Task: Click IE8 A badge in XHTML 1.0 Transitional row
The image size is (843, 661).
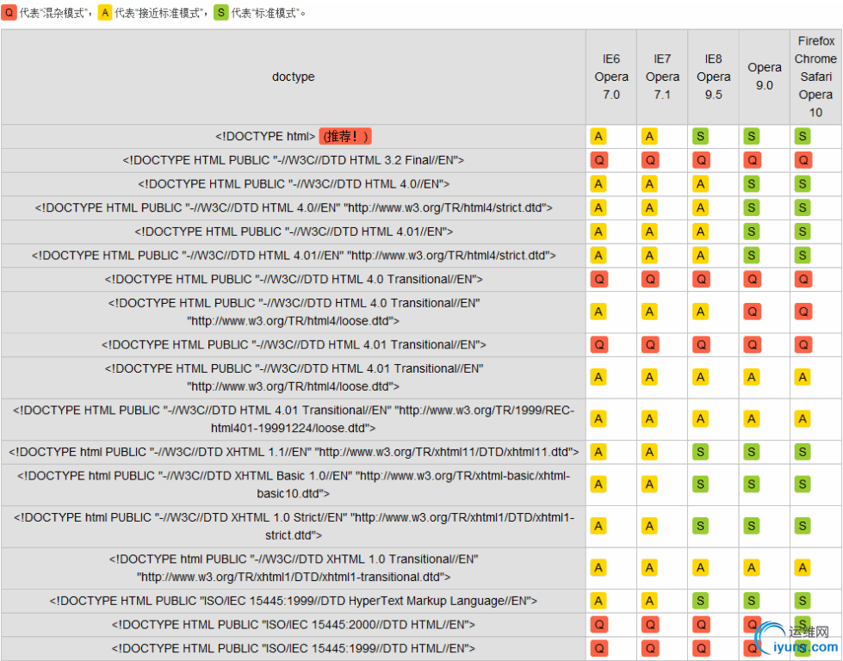Action: pos(701,567)
